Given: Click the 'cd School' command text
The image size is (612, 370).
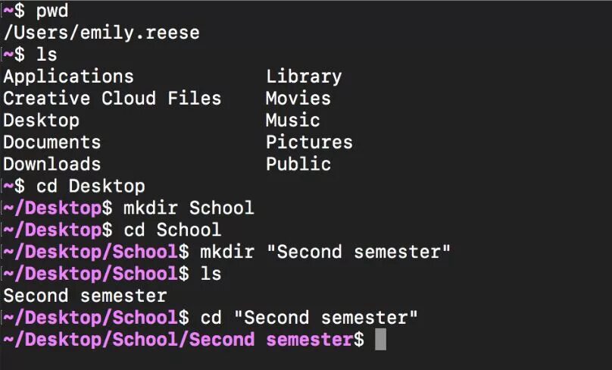Looking at the screenshot, I should click(173, 230).
